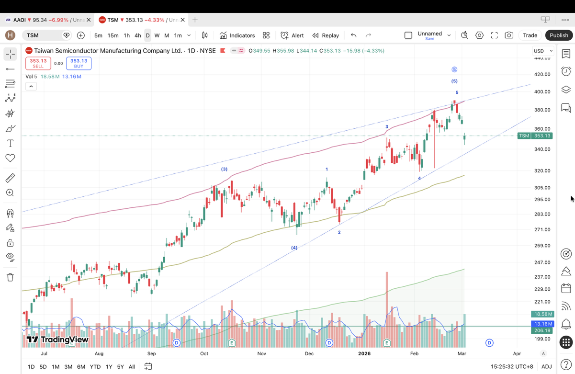Open the USD currency dropdown
The height and width of the screenshot is (374, 575).
click(x=543, y=51)
